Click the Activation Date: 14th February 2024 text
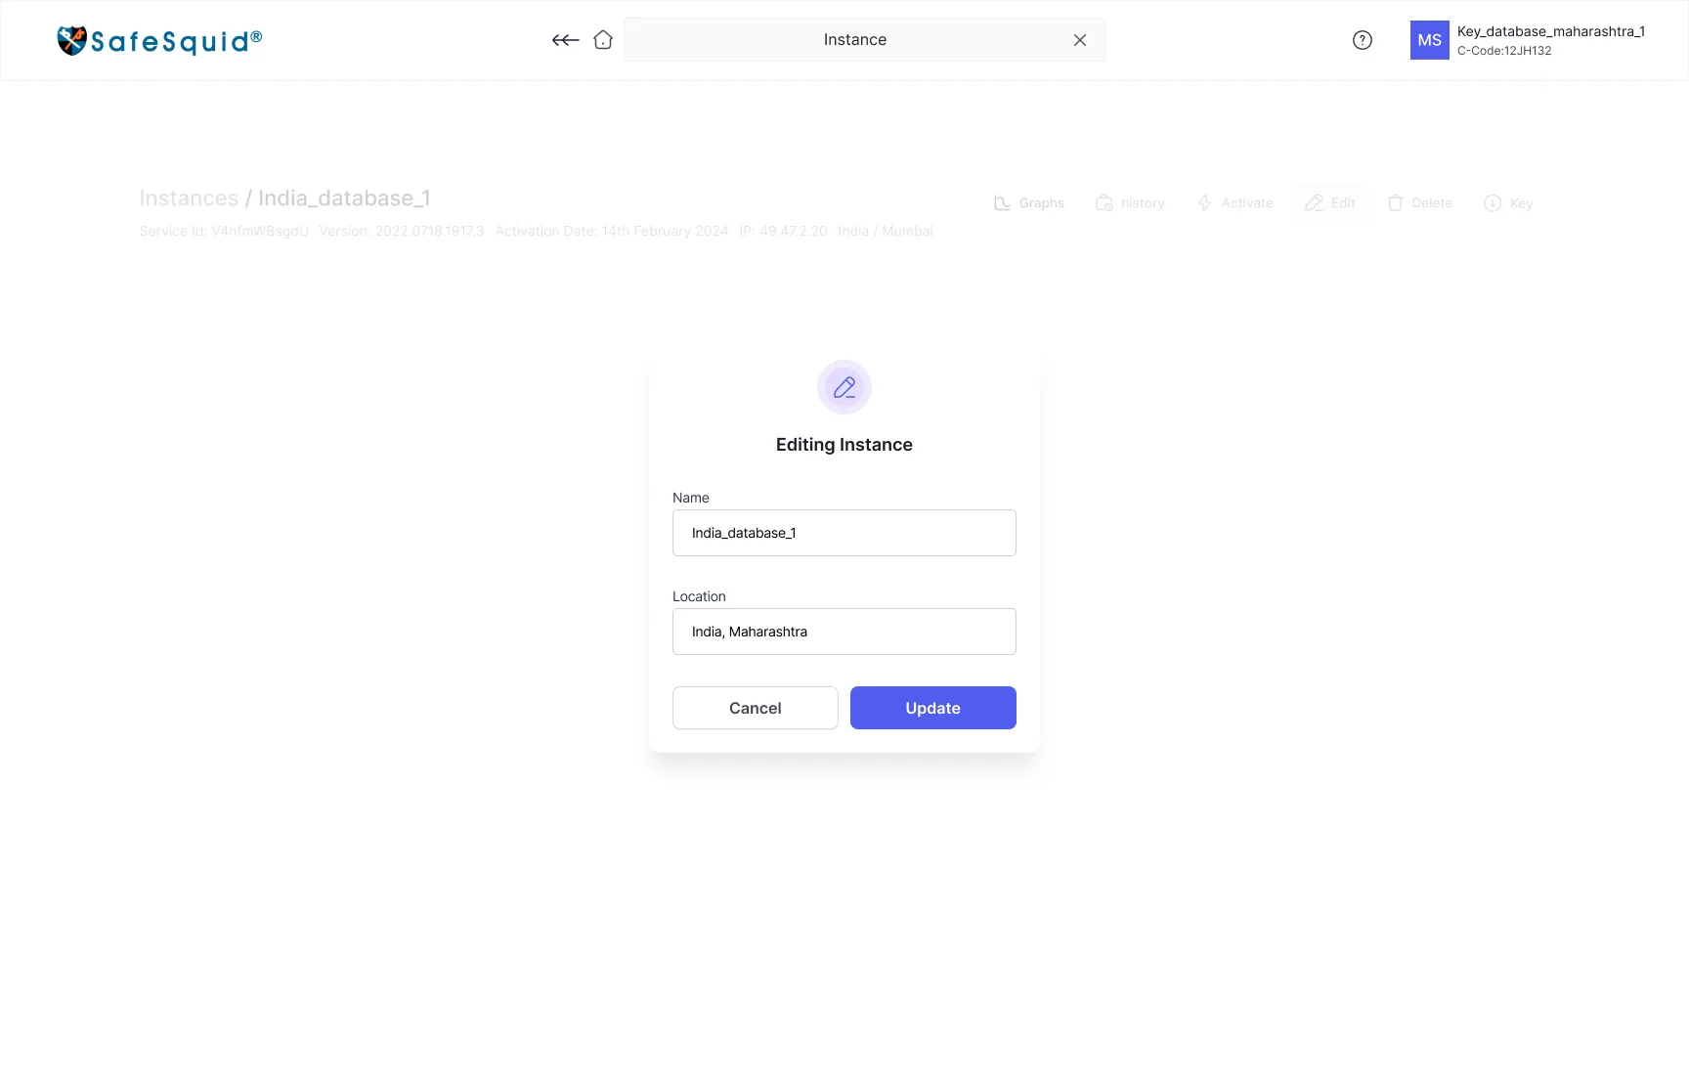Screen dimensions: 1689x1092 click(612, 232)
